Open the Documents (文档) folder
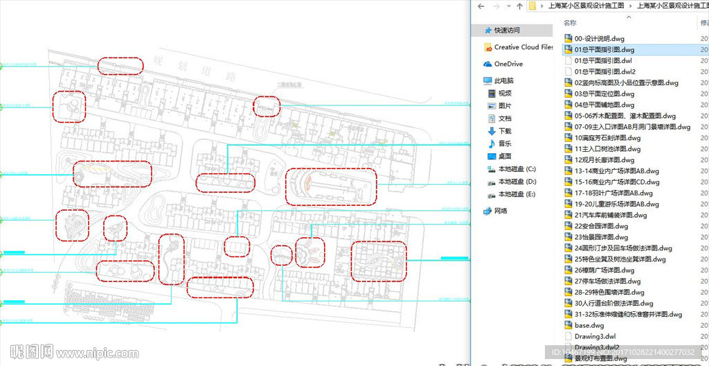Screen dimensions: 709x366 coord(505,119)
